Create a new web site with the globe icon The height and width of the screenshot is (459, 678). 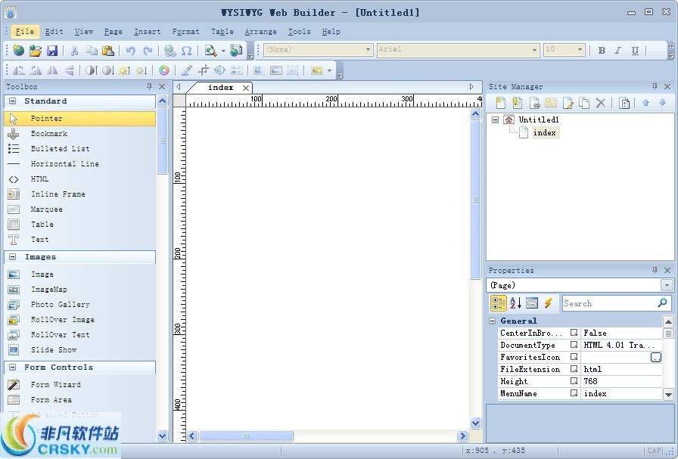(x=19, y=51)
